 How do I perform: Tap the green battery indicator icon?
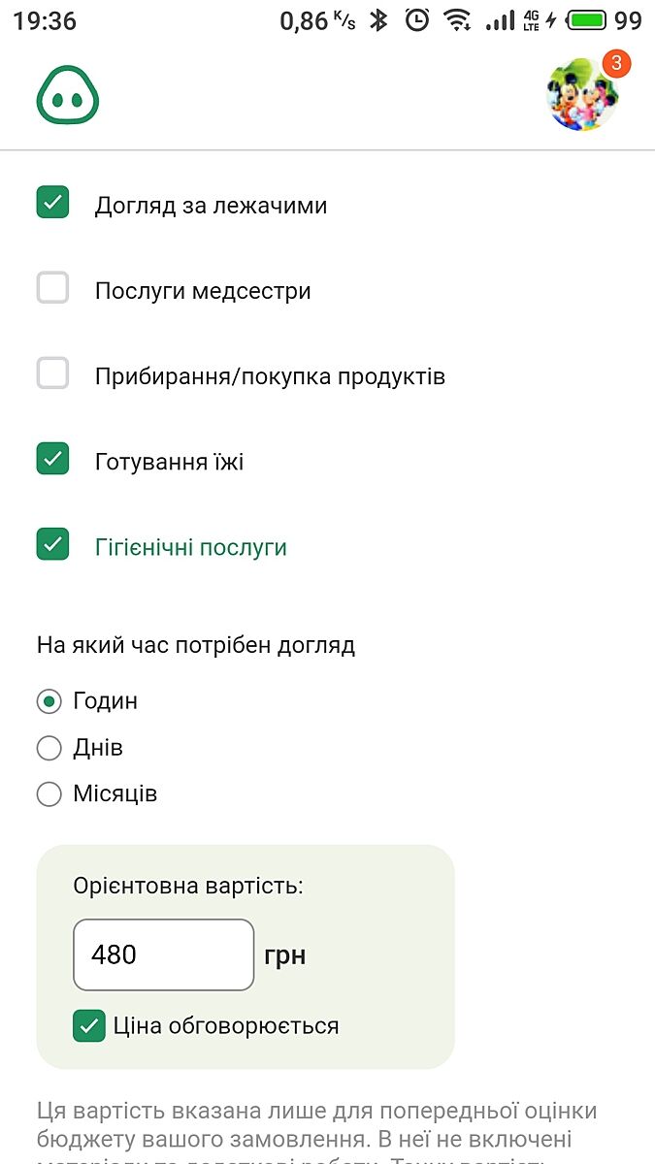(587, 20)
